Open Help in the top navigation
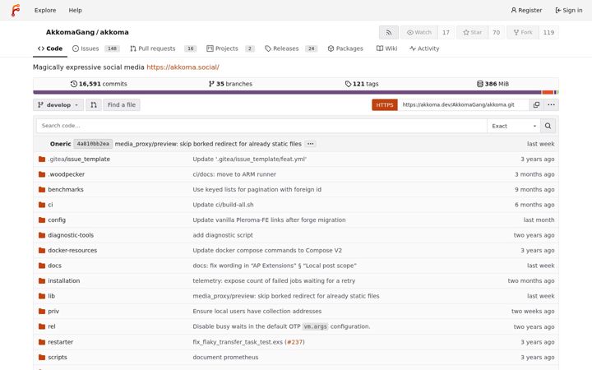Image resolution: width=592 pixels, height=370 pixels. tap(75, 10)
